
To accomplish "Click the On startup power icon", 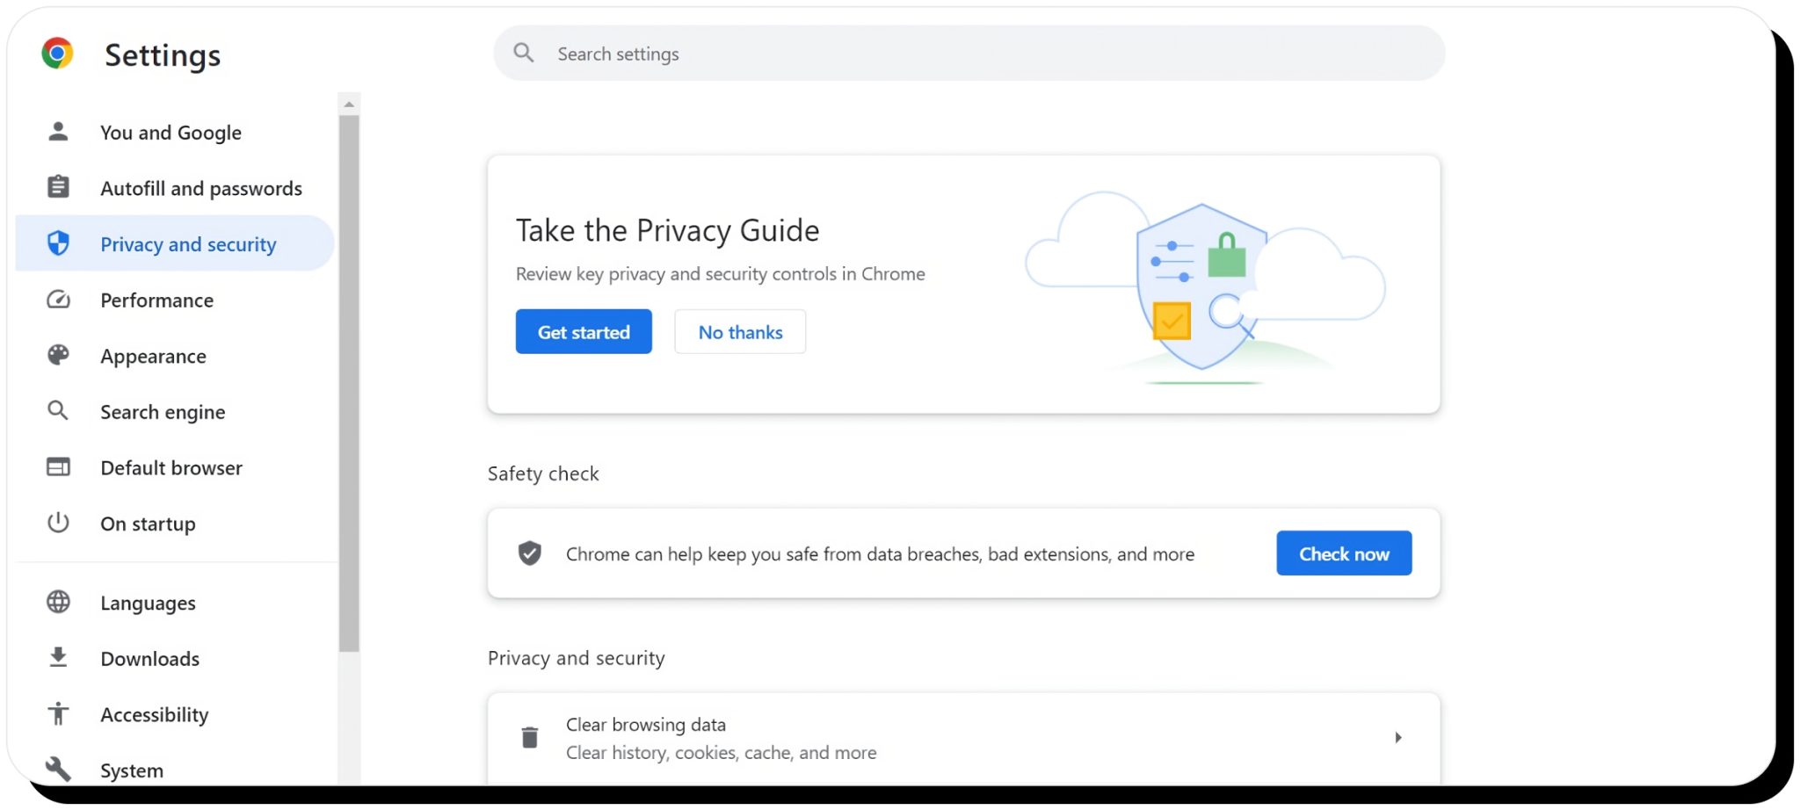I will (57, 523).
